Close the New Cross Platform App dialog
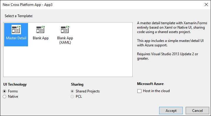This screenshot has height=116, width=211. 206,5
